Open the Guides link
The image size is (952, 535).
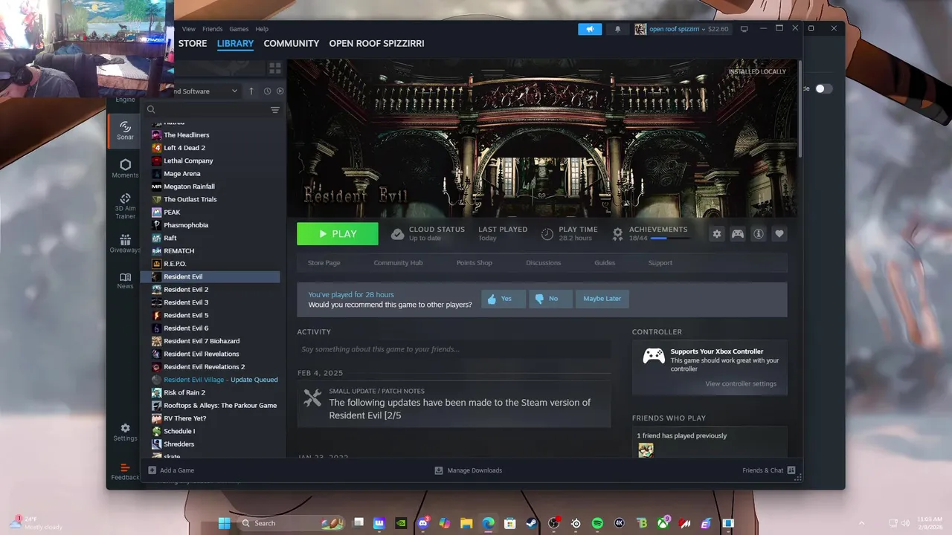(605, 263)
